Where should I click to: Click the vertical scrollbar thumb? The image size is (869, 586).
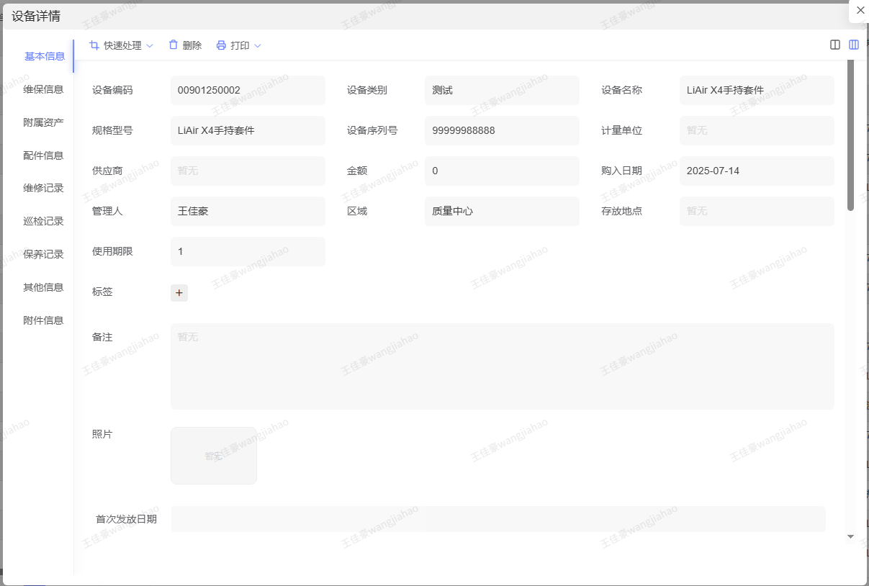850,135
